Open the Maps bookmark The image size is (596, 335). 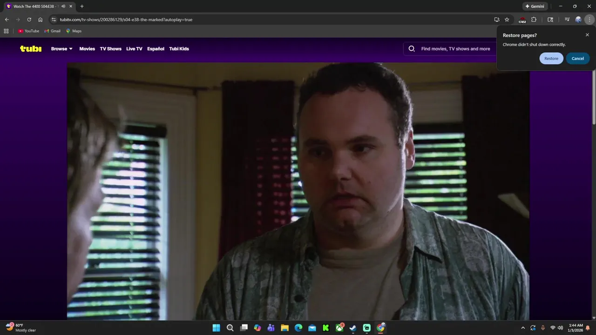[74, 31]
